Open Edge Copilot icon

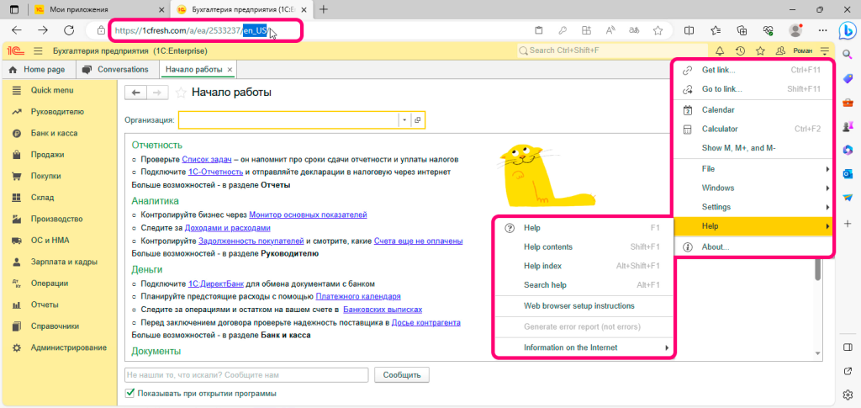pyautogui.click(x=847, y=31)
